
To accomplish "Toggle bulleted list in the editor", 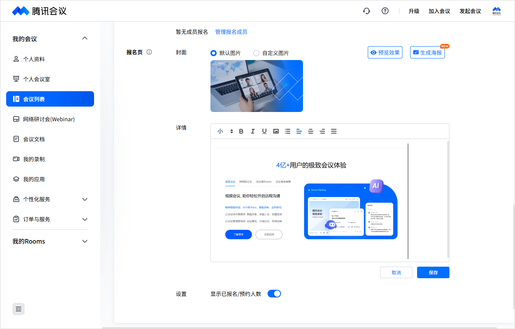I will (288, 131).
